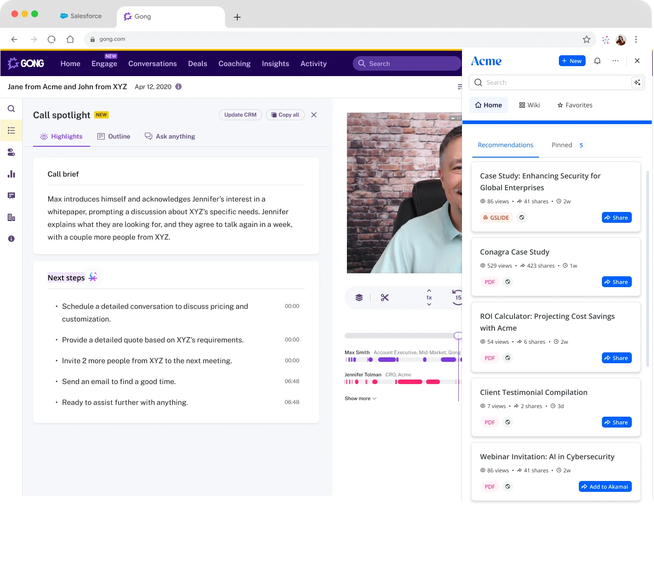Go to Deals in navigation

(x=197, y=63)
